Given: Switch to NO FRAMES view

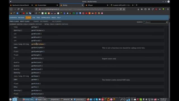Looking at the screenshot, I should click(44, 21).
